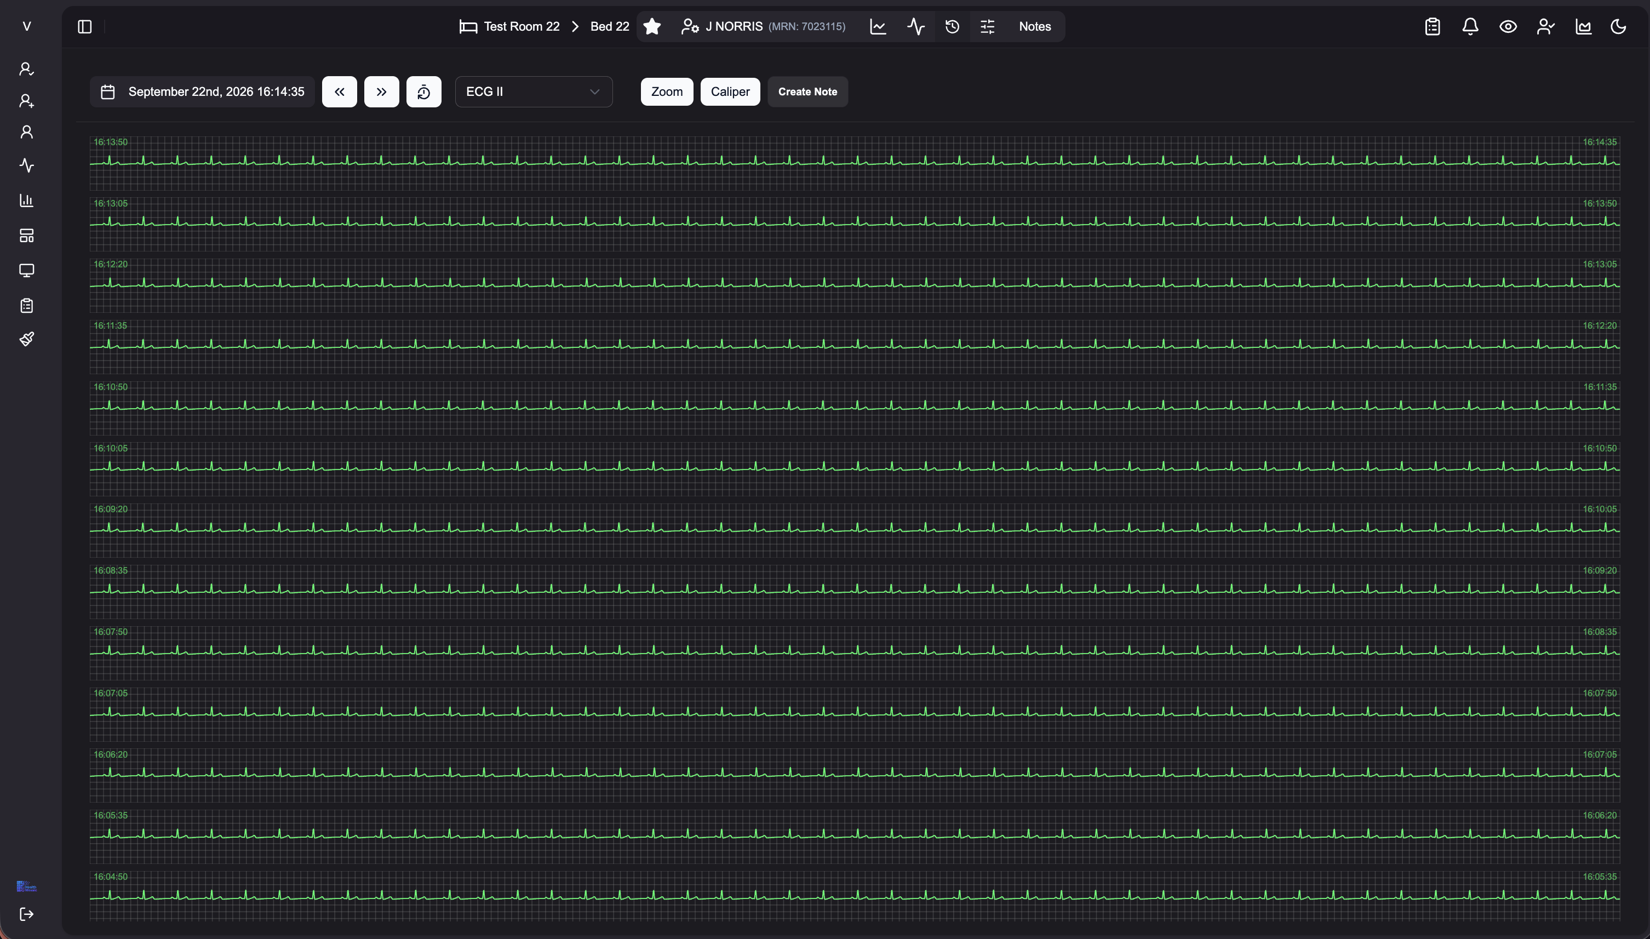Toggle the sidebar panel icon
The width and height of the screenshot is (1650, 939).
point(84,26)
